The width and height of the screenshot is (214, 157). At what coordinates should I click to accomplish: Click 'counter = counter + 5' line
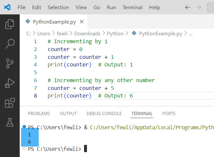point(81,88)
